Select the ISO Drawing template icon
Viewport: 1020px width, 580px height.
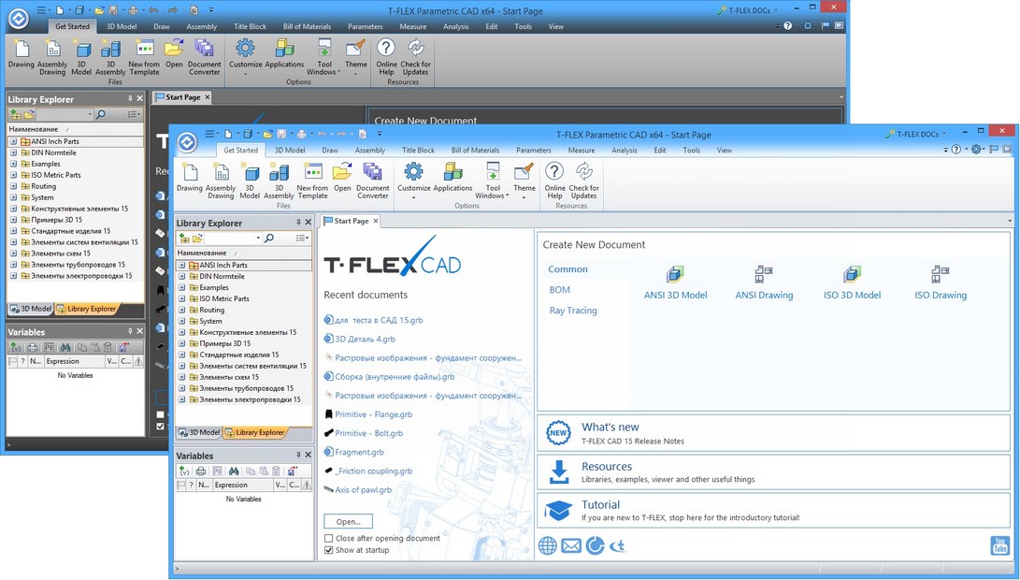[940, 274]
